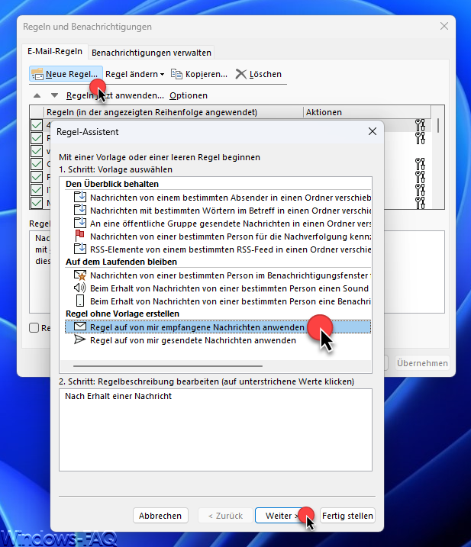Click Fertig stellen

tap(347, 515)
